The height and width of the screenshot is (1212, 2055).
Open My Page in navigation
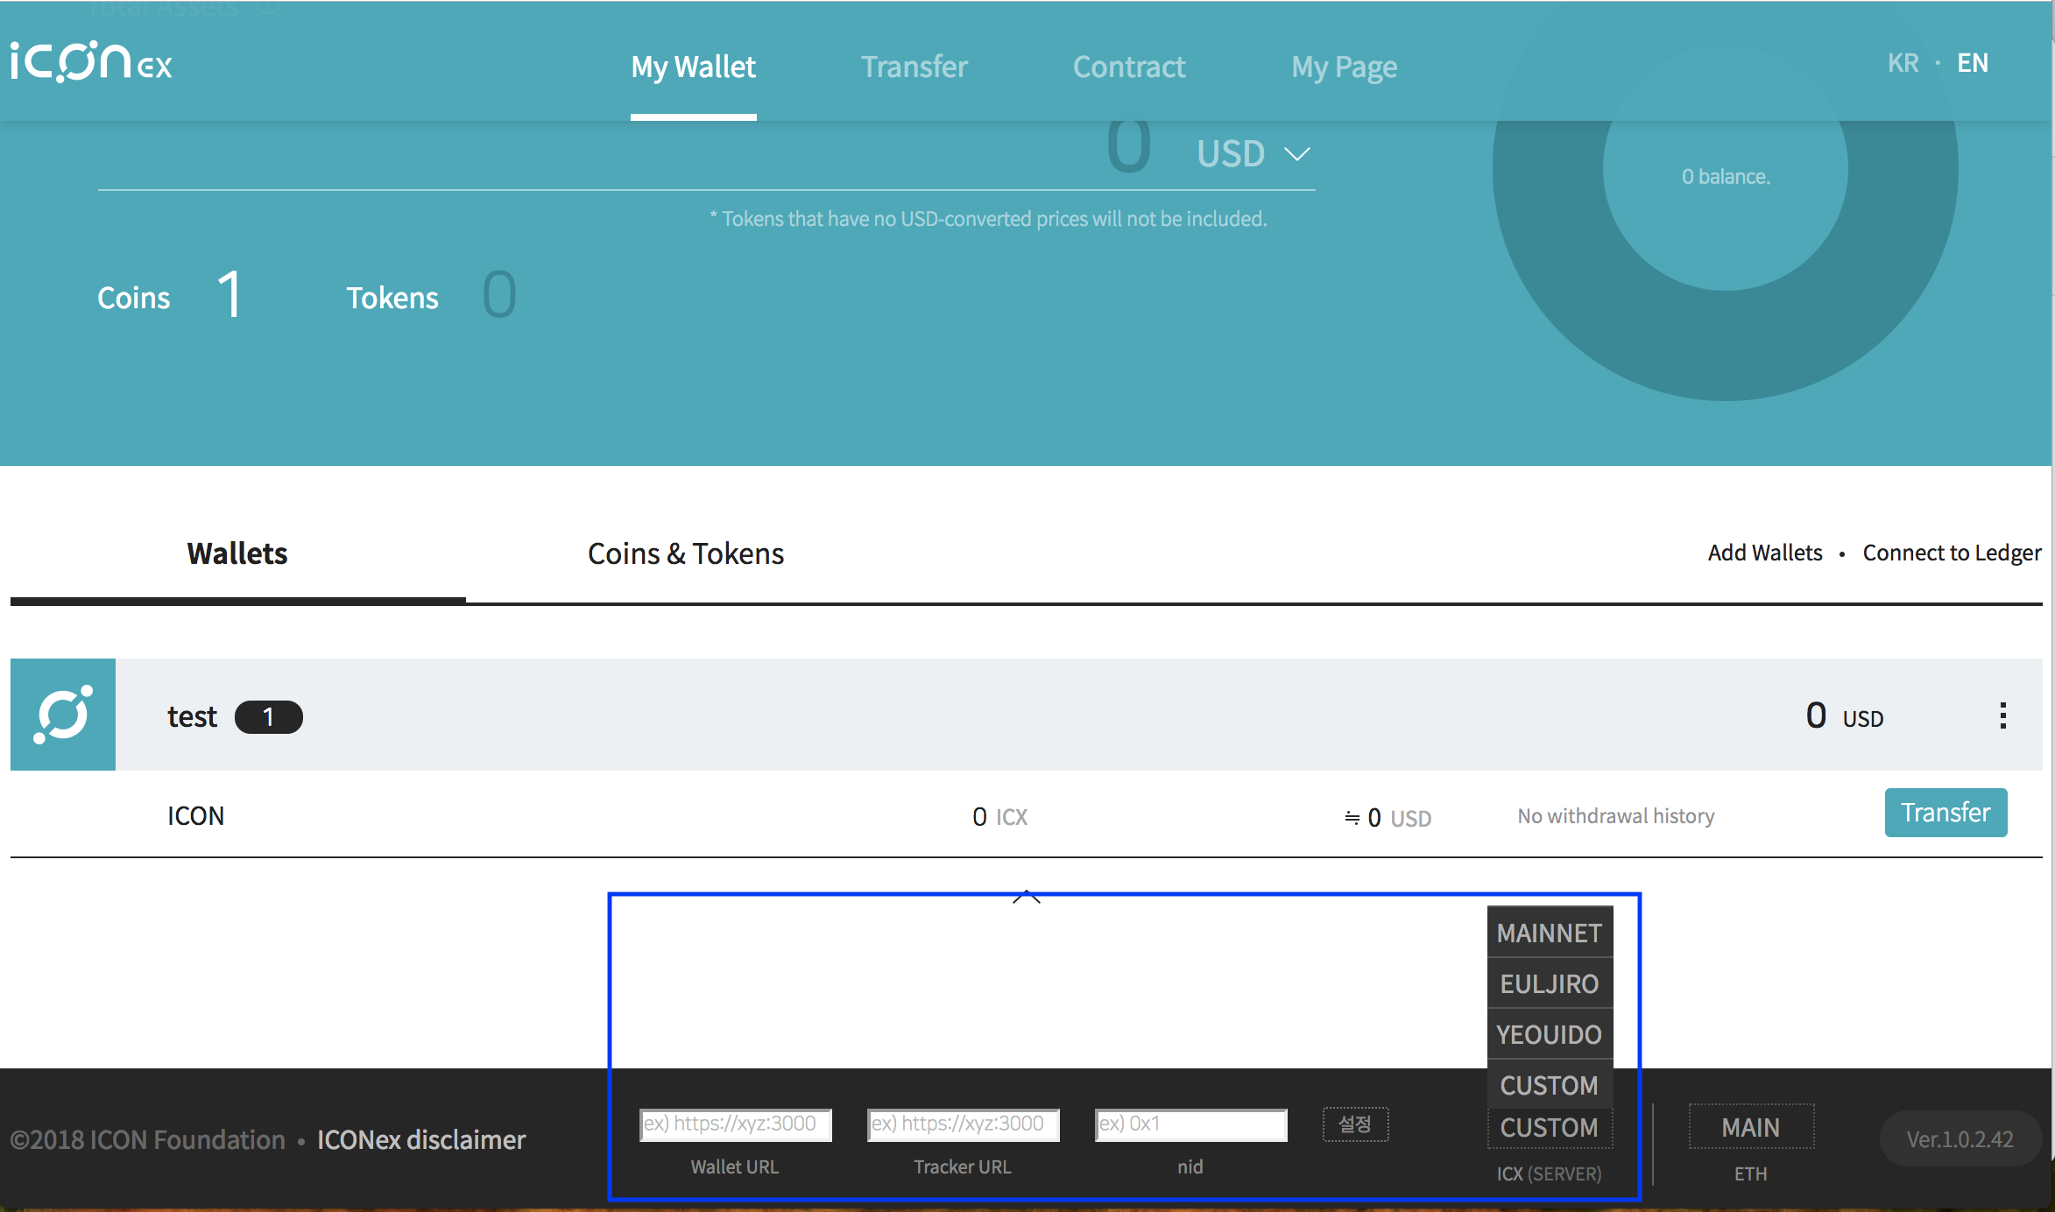(x=1344, y=67)
